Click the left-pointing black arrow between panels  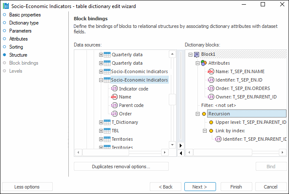pos(181,153)
